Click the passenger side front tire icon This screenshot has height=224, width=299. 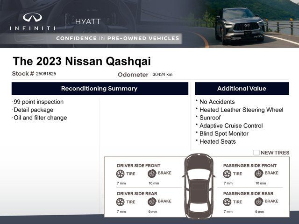(x=227, y=174)
